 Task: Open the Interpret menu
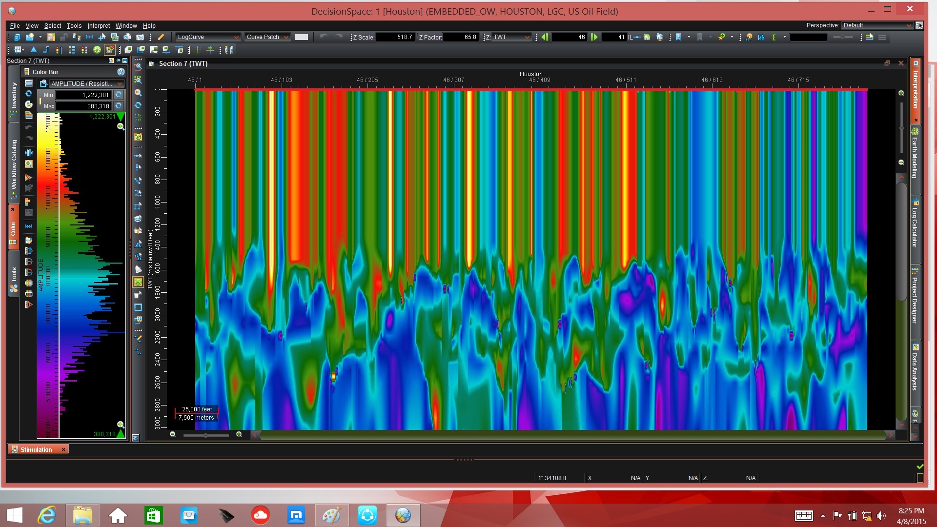pyautogui.click(x=99, y=26)
